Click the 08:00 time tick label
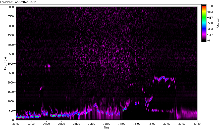This screenshot has height=130, width=220. click(x=76, y=124)
